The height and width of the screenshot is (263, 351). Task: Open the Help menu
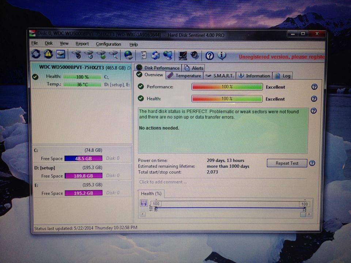pyautogui.click(x=134, y=45)
